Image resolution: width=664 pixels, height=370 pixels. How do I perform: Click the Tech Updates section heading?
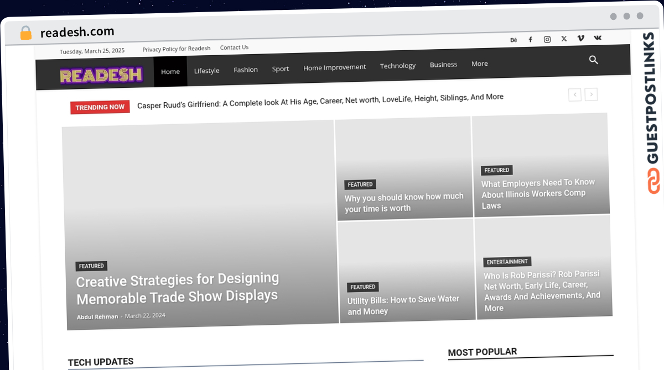(x=101, y=362)
